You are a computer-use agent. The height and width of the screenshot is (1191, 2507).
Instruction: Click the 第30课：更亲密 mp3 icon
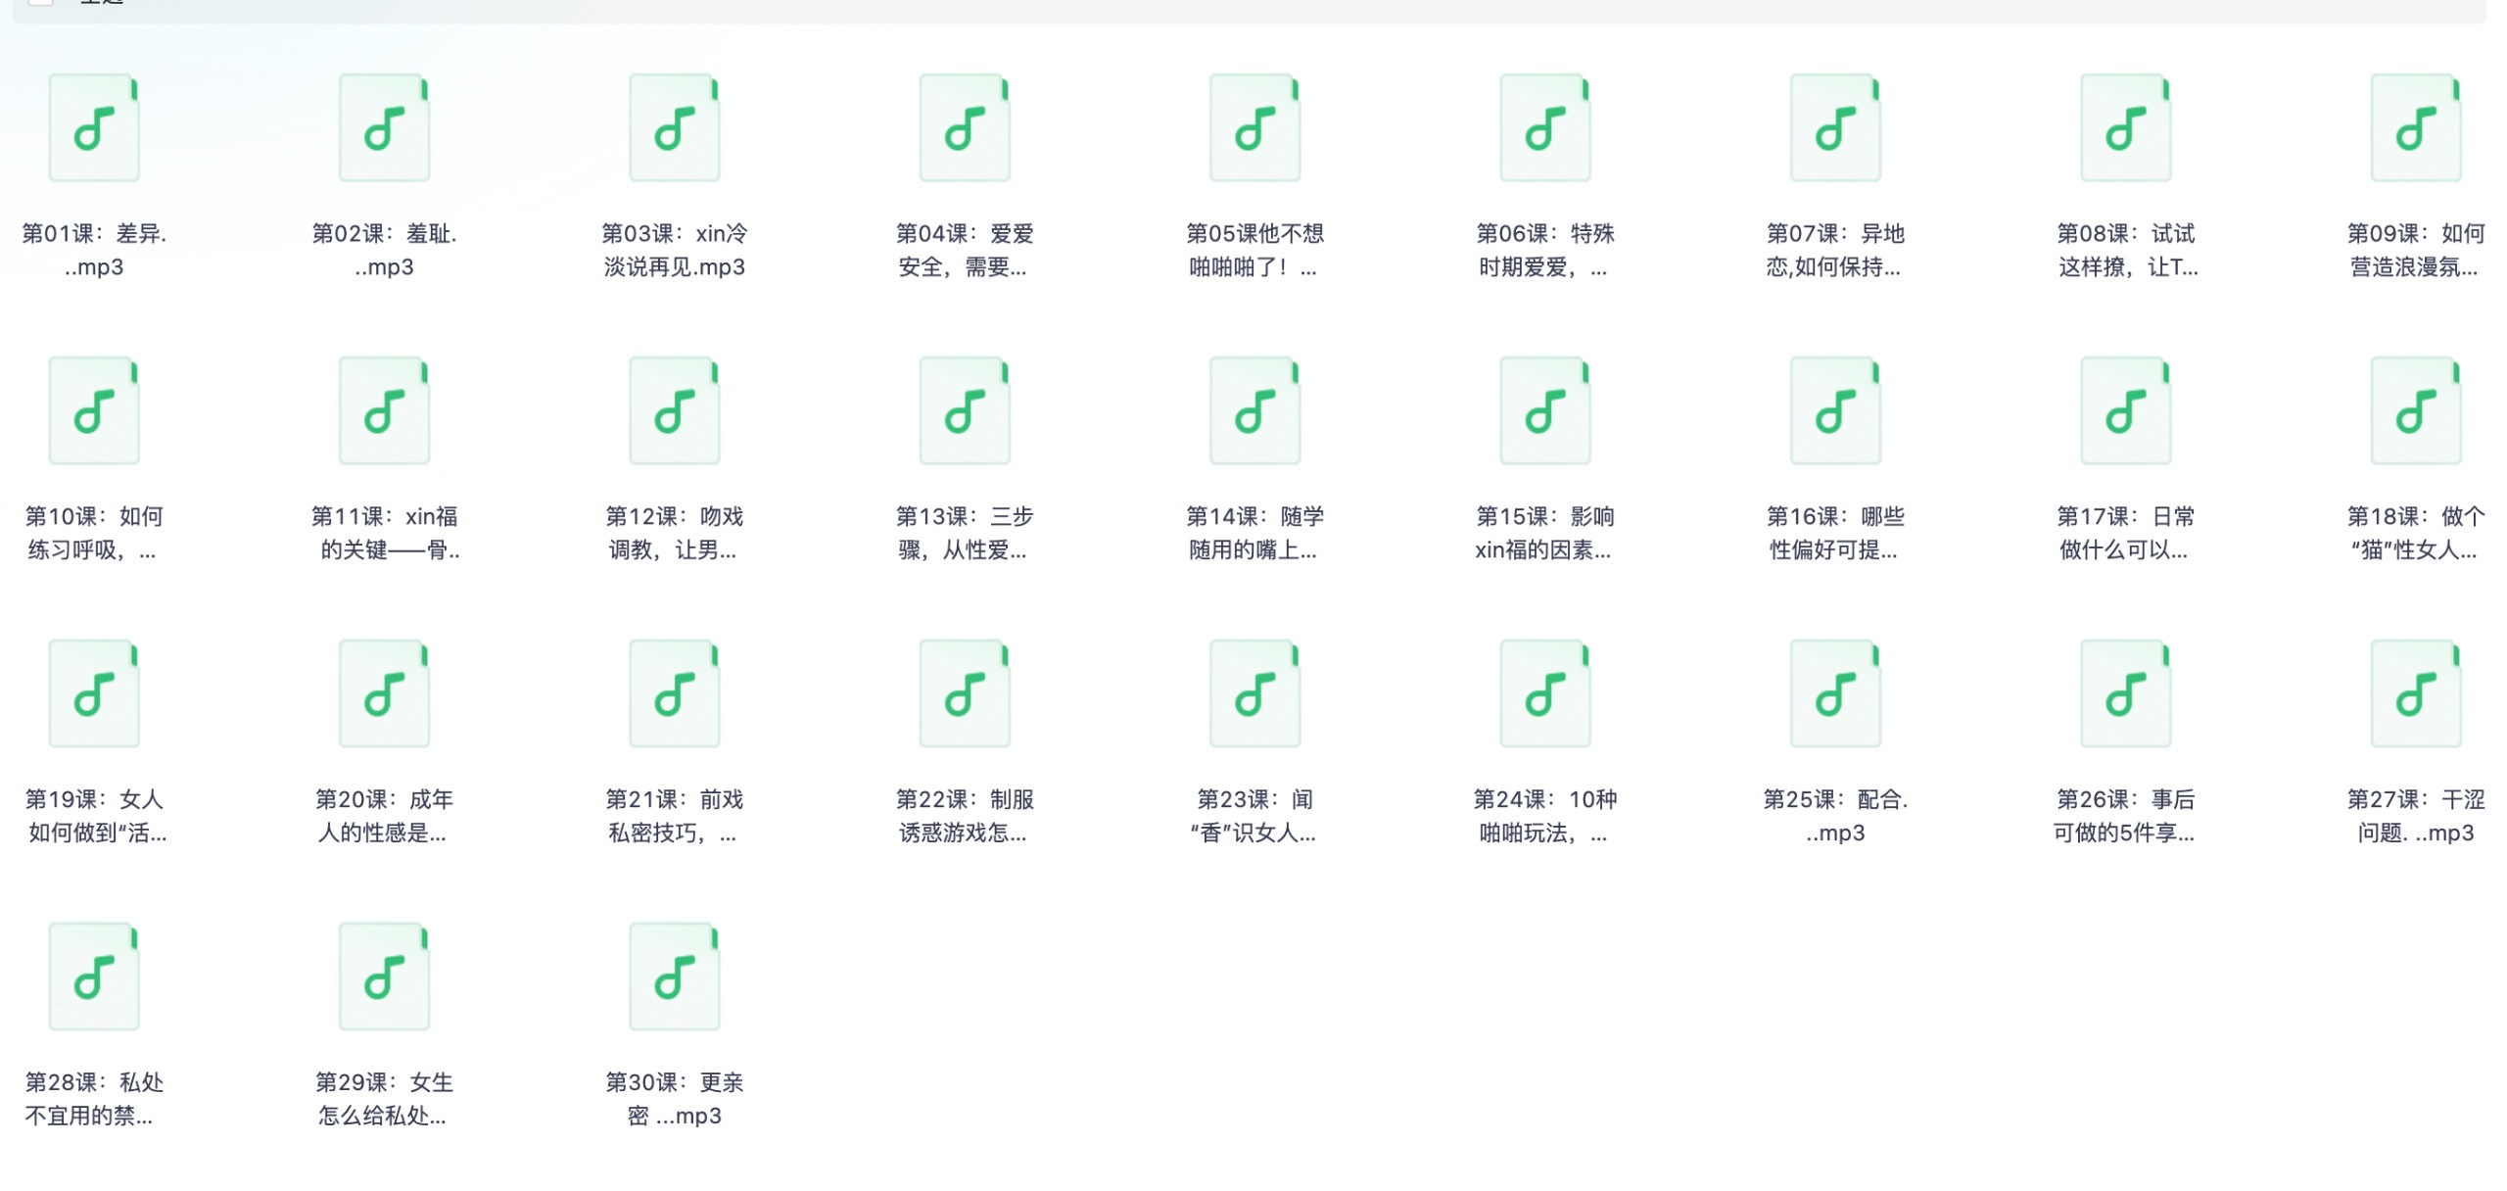tap(675, 977)
